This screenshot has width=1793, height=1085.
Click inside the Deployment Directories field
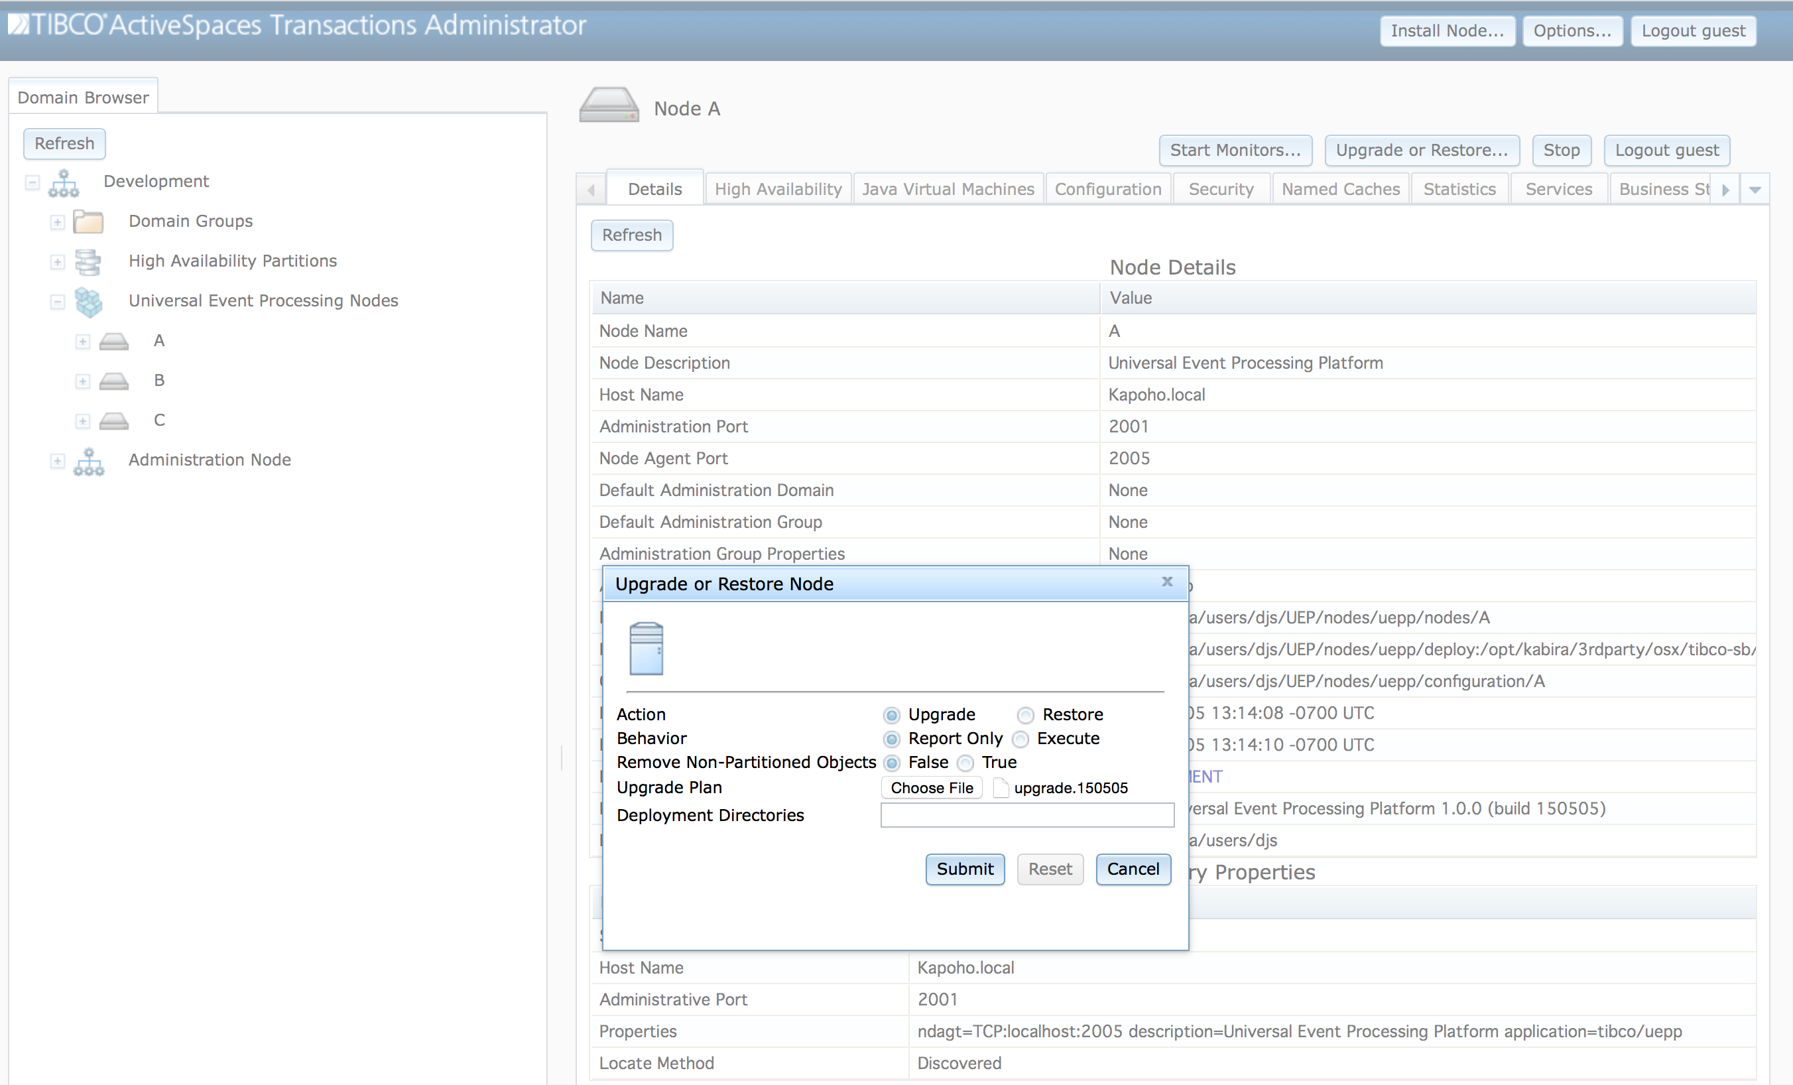(x=1026, y=815)
